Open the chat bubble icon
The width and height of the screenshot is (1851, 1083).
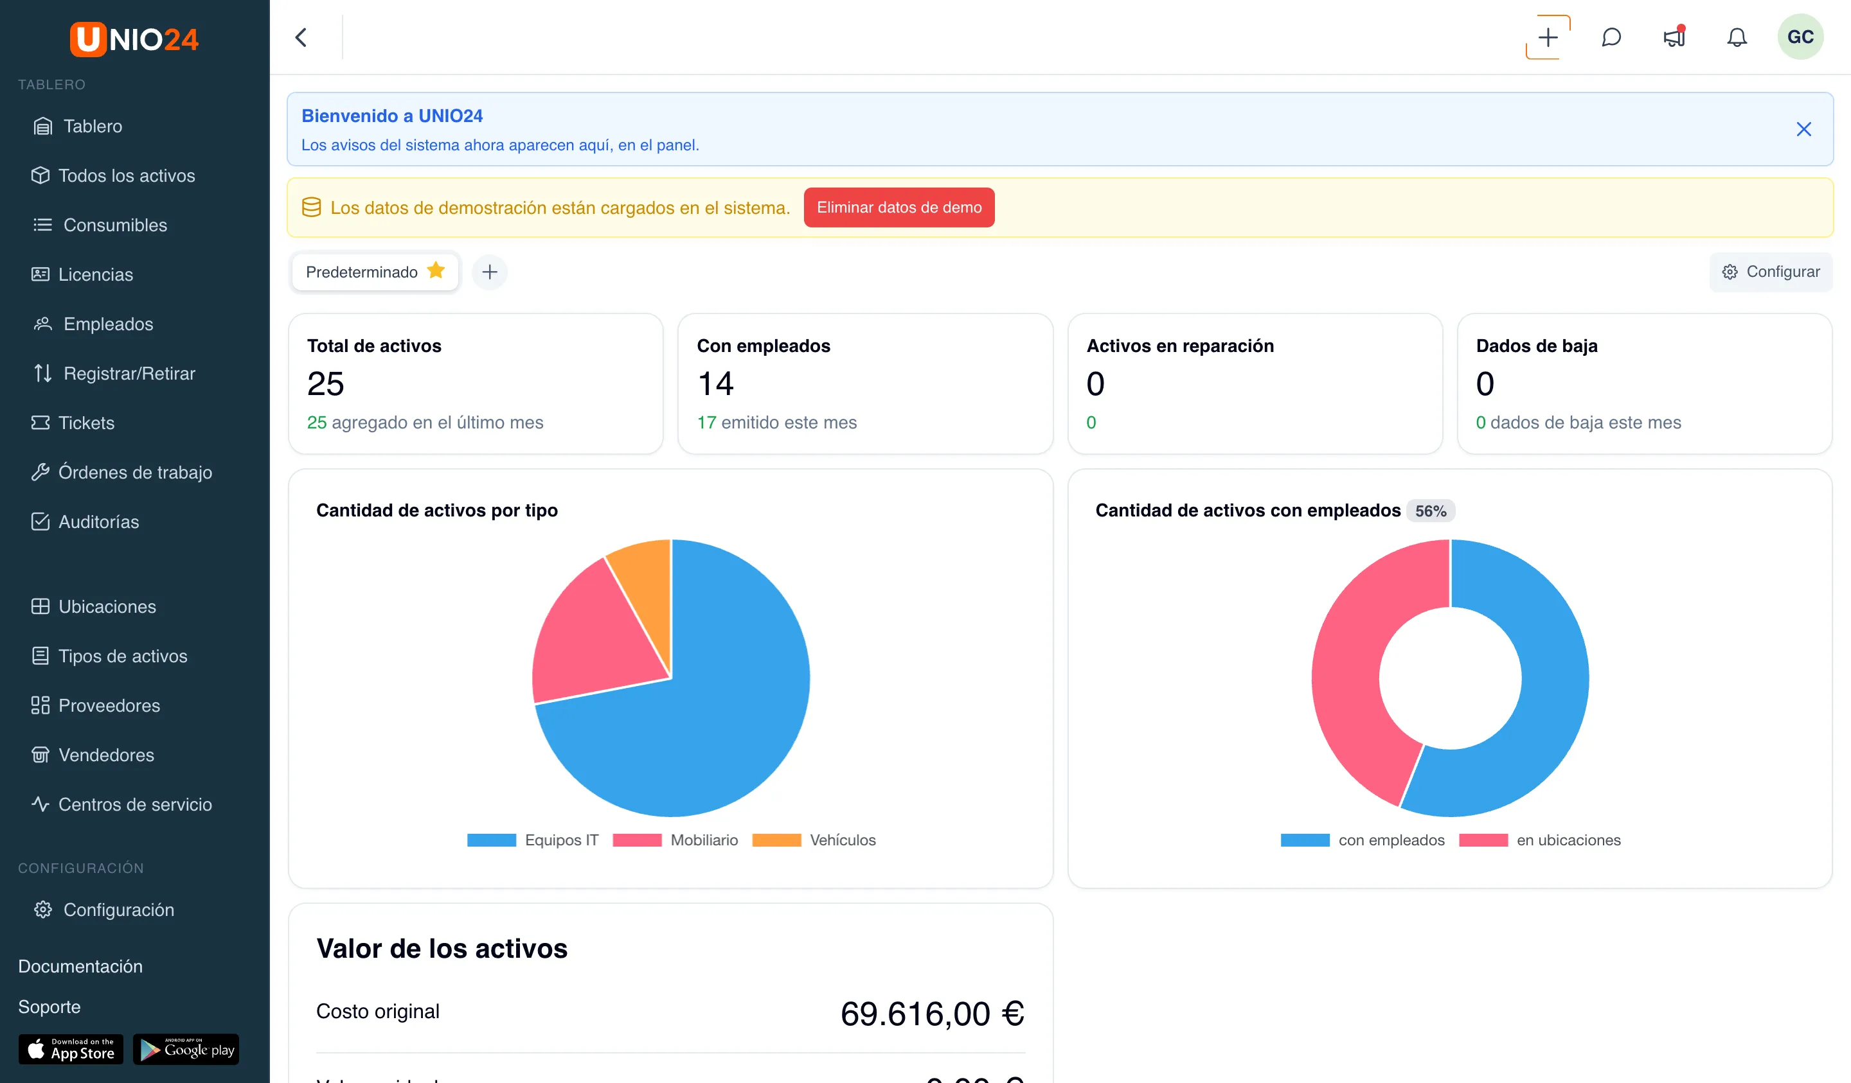pyautogui.click(x=1611, y=37)
